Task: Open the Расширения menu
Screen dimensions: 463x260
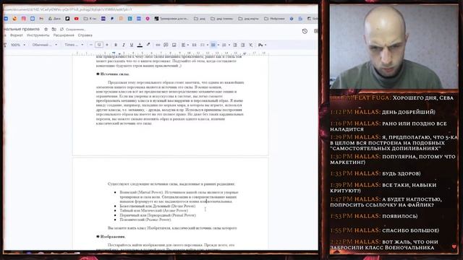Action: (x=64, y=35)
